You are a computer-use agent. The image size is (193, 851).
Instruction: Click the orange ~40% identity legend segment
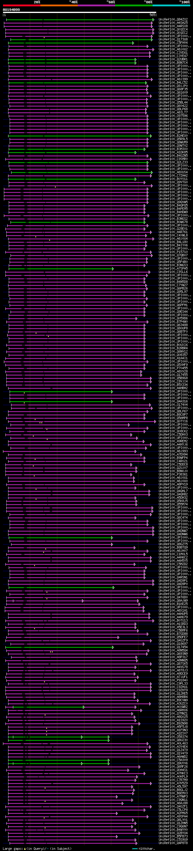(59, 5)
